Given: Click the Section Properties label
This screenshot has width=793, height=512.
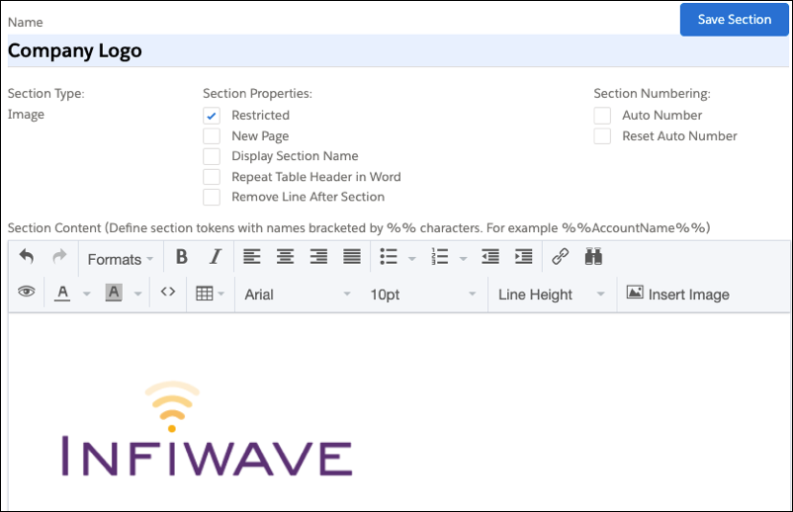Looking at the screenshot, I should (257, 94).
